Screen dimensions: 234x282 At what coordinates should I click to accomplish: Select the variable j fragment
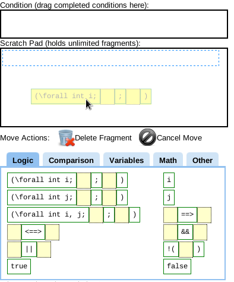169,198
